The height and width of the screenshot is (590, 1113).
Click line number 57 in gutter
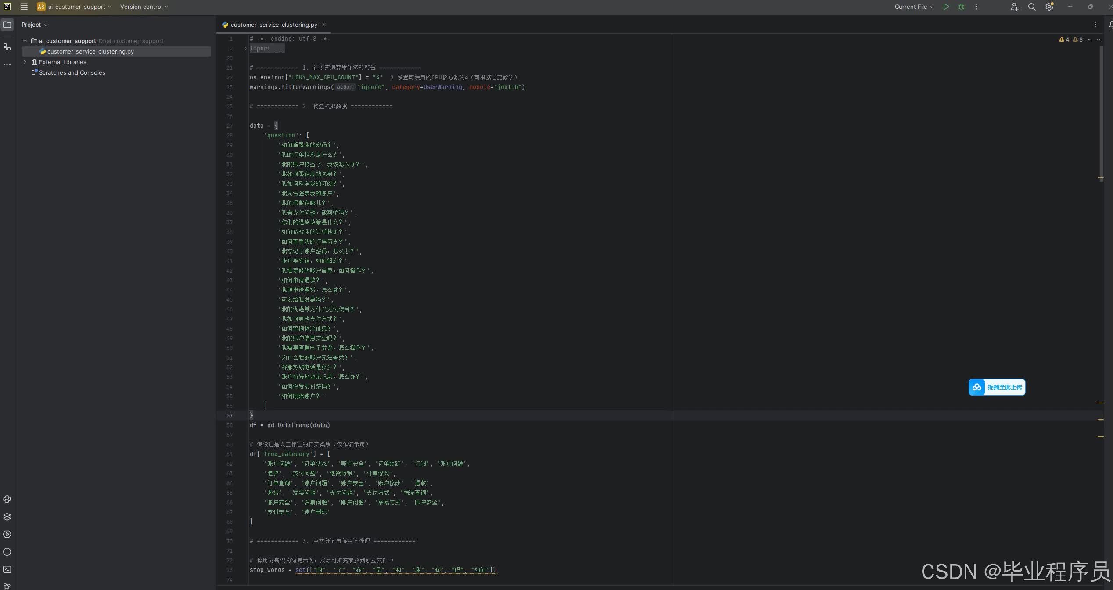click(230, 415)
